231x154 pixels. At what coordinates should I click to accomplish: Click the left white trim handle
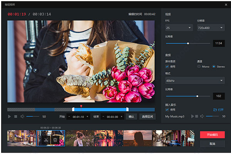(x=73, y=109)
